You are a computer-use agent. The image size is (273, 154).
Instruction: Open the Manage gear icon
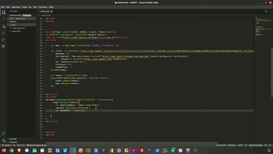point(3,140)
